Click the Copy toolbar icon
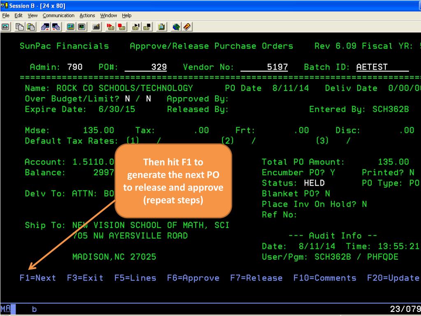This screenshot has height=316, width=421. click(x=20, y=27)
